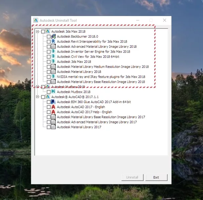Check the Autodesk AutoCAD 2017.1.1 group checkbox

[x=43, y=97]
